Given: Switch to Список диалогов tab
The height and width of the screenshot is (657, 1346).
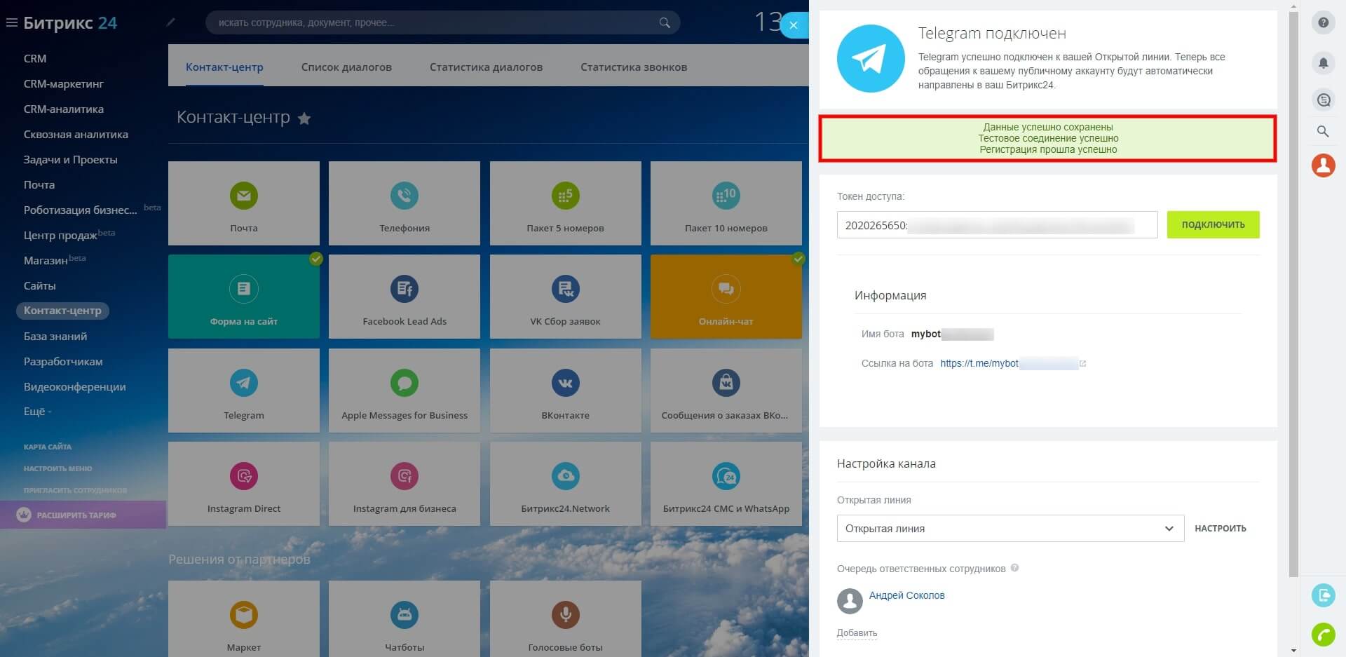Looking at the screenshot, I should [346, 67].
